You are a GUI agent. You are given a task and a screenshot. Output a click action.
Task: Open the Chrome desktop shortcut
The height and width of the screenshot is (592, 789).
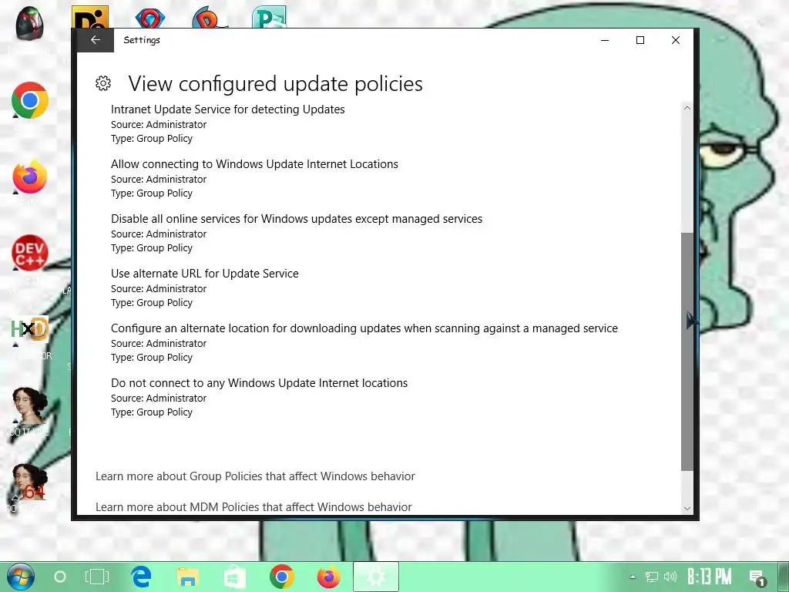30,100
